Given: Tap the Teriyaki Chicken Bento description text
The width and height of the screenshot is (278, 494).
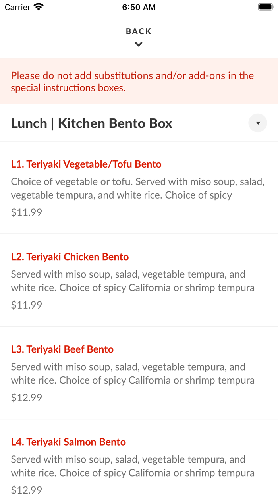Looking at the screenshot, I should [x=133, y=281].
